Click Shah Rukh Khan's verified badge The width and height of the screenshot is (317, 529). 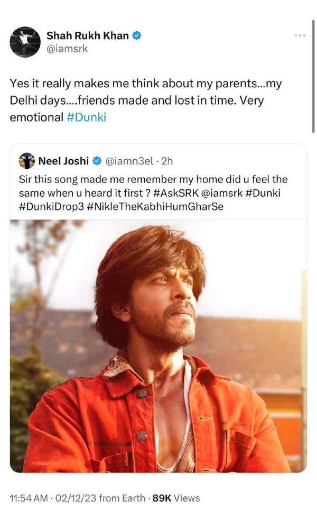137,36
